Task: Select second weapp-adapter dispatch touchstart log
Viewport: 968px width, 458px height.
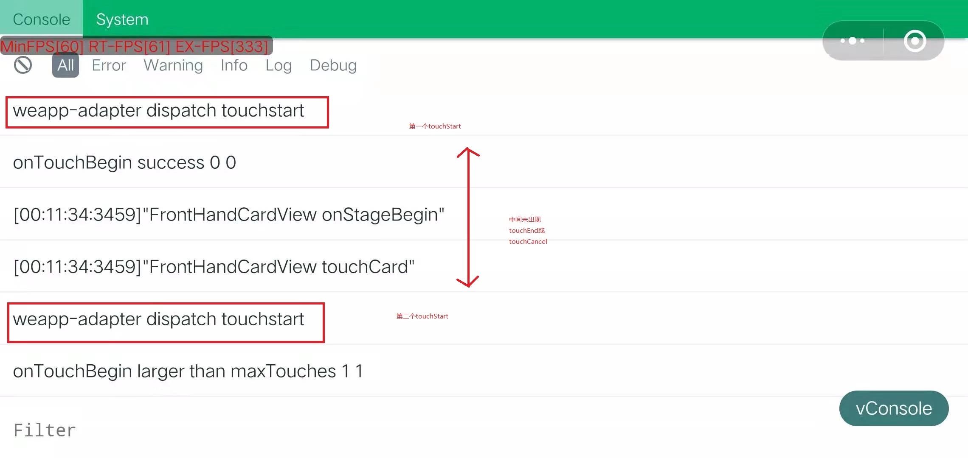Action: point(158,319)
